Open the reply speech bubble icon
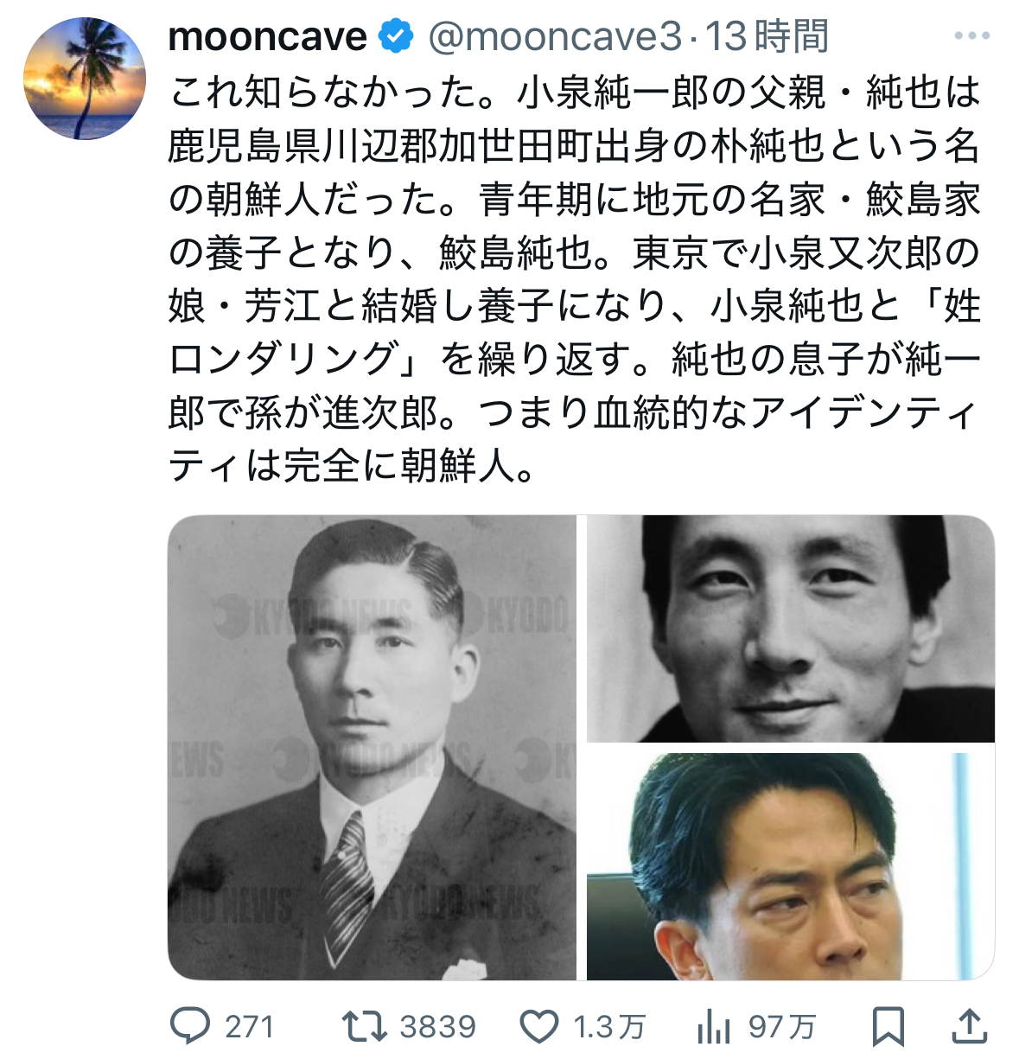This screenshot has width=1019, height=1059. 189,1026
